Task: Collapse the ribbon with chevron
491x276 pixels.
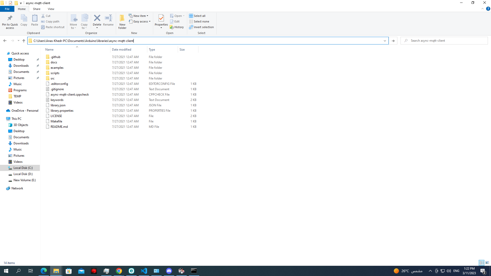Action: 483,9
